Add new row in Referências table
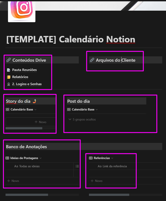Screen dimensions: 166x201 (x=97, y=181)
